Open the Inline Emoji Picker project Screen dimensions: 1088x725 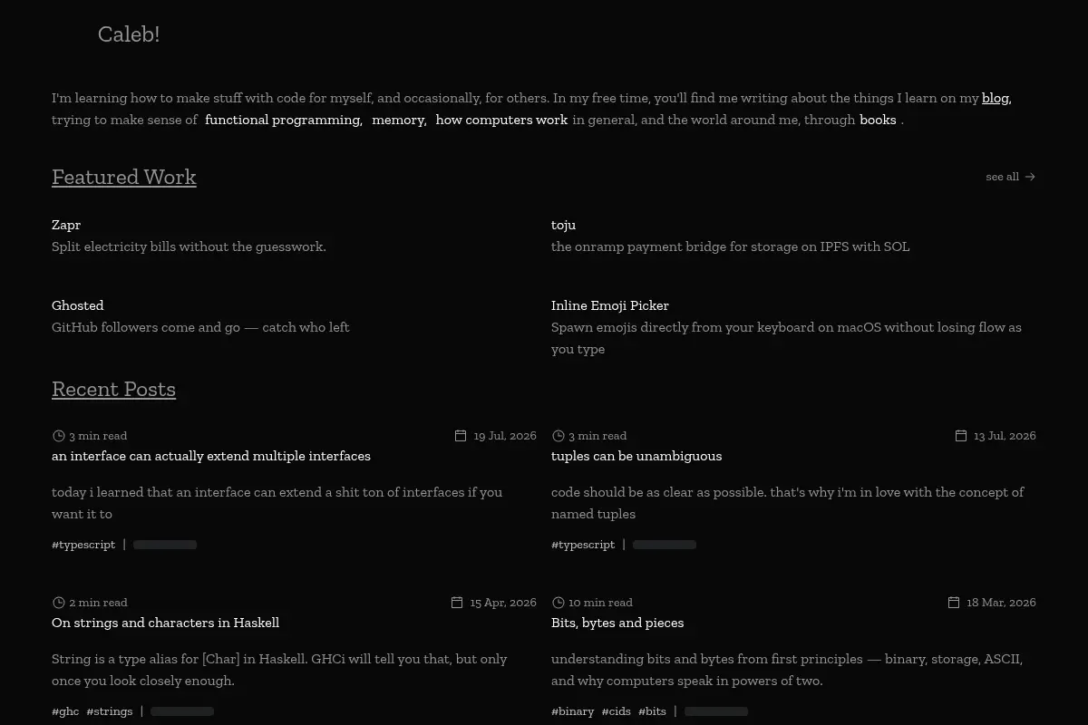pyautogui.click(x=610, y=305)
